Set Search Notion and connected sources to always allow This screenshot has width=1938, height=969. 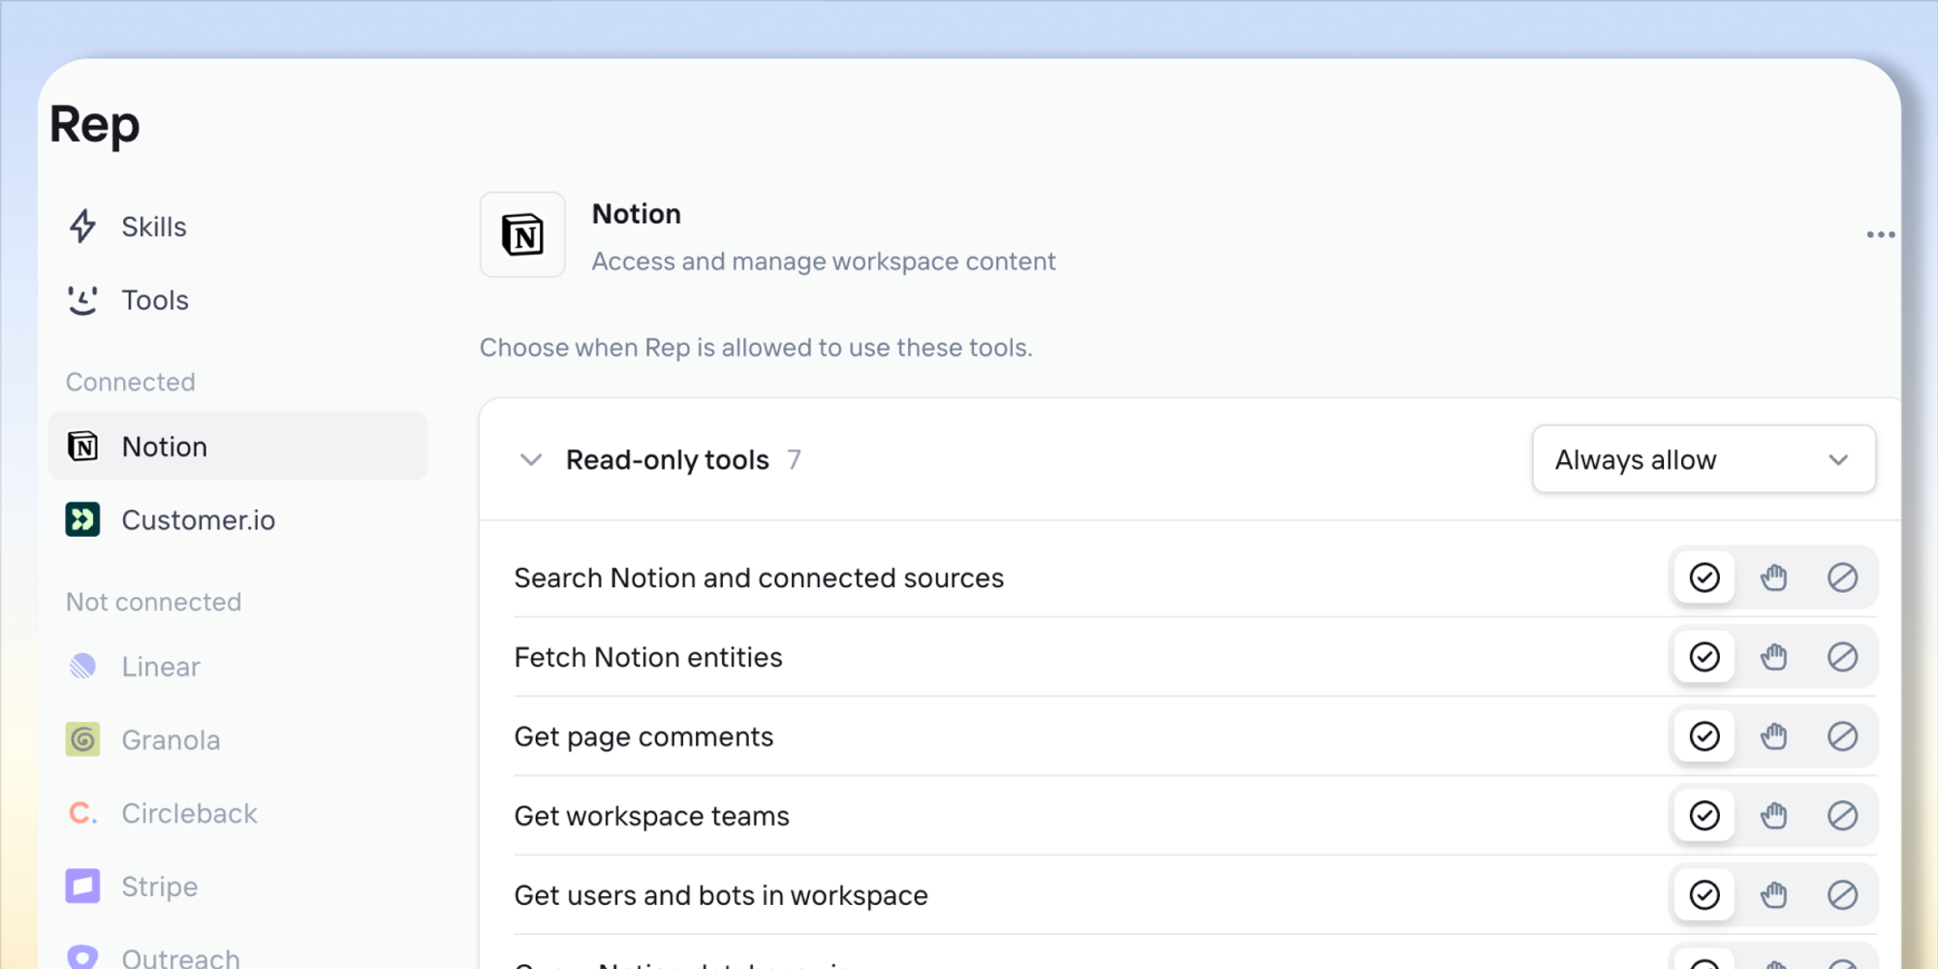pyautogui.click(x=1704, y=578)
